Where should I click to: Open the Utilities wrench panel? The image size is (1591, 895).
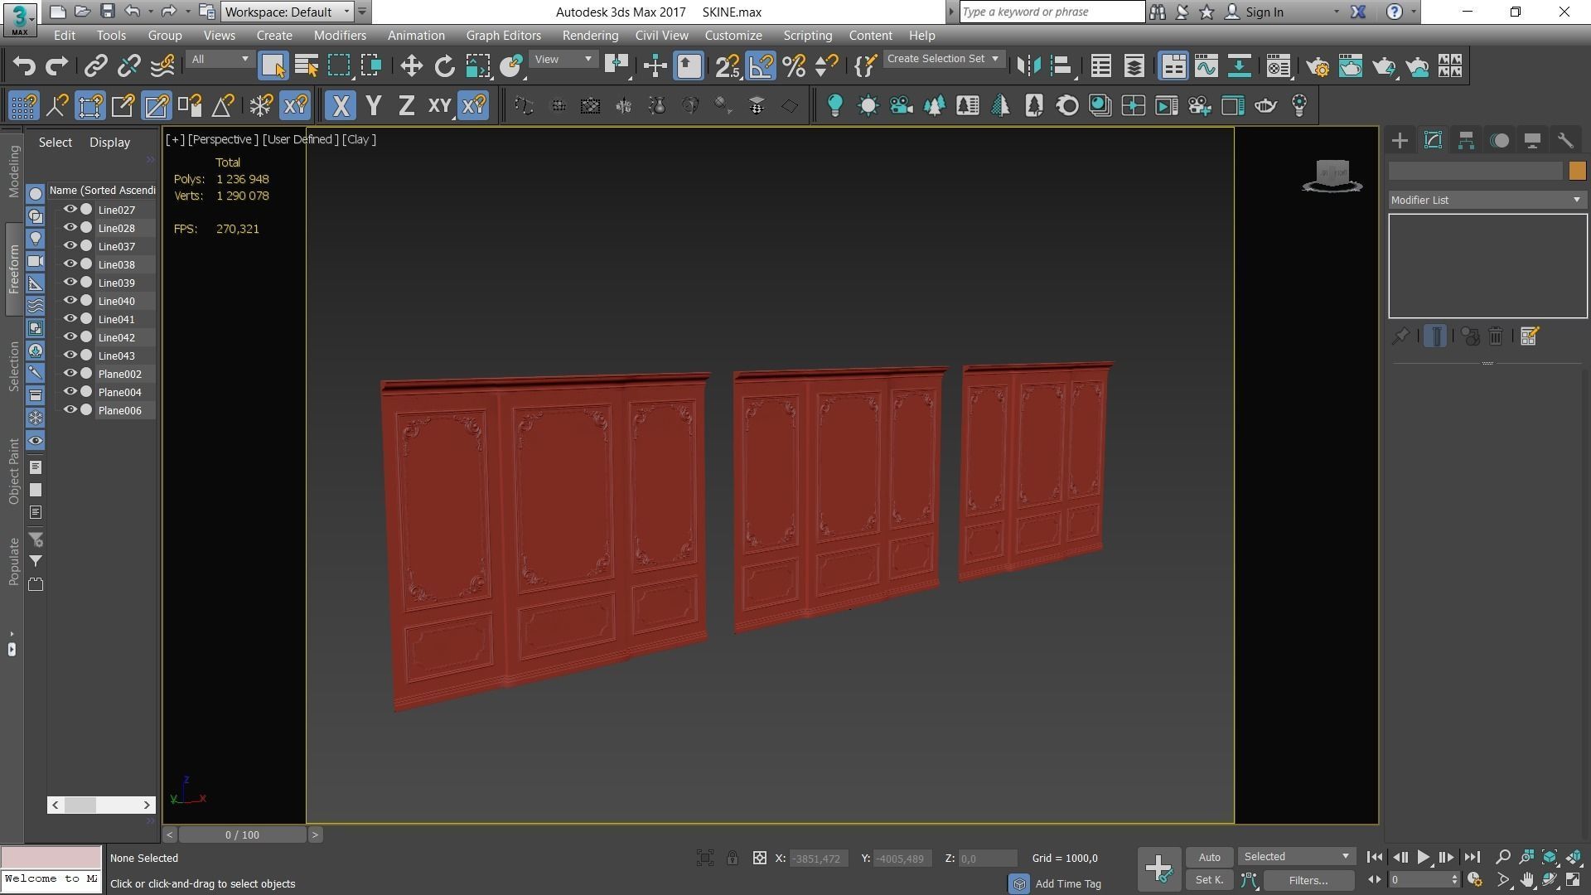coord(1565,141)
